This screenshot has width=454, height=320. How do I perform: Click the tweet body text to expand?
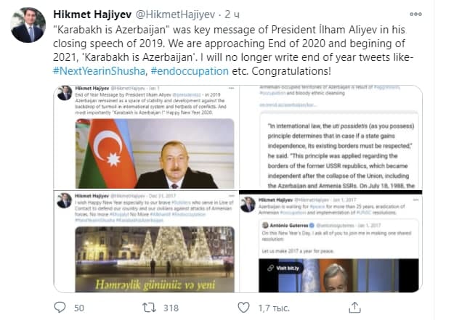[x=233, y=50]
